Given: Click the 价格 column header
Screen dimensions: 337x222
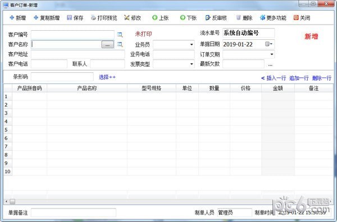Looking at the screenshot, I should coord(245,88).
